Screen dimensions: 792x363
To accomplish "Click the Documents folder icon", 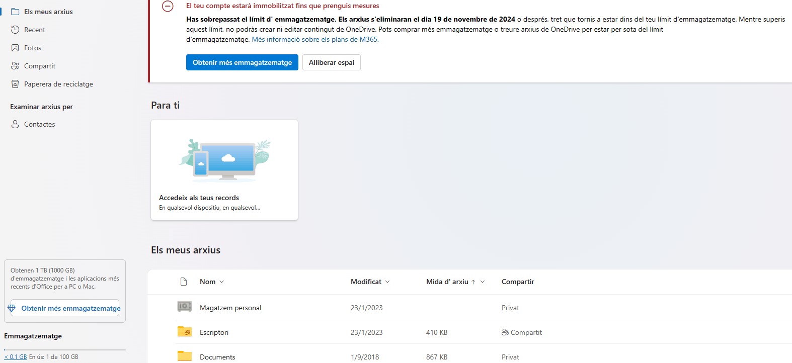I will pyautogui.click(x=185, y=356).
